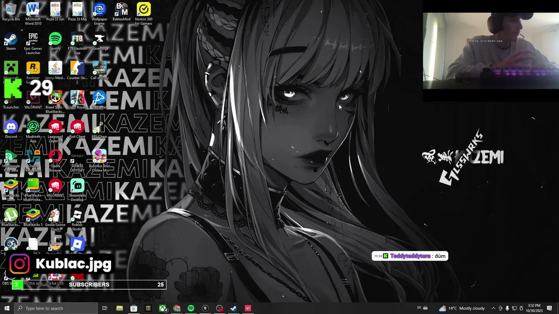Launch the Riot Client desktop icon

click(x=77, y=130)
